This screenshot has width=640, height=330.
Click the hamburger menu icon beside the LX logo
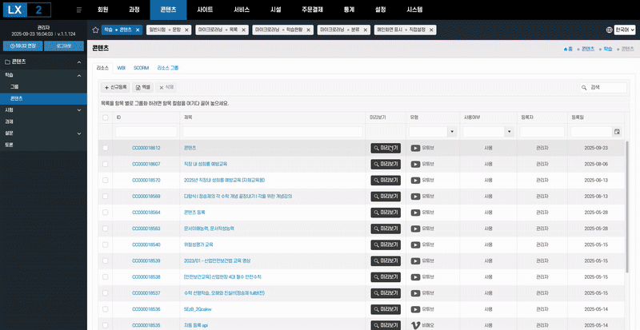coord(78,10)
